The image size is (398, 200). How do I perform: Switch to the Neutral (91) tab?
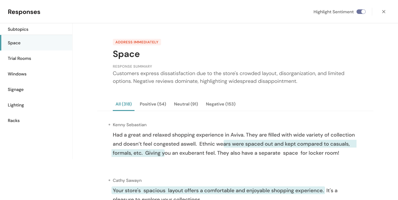186,104
